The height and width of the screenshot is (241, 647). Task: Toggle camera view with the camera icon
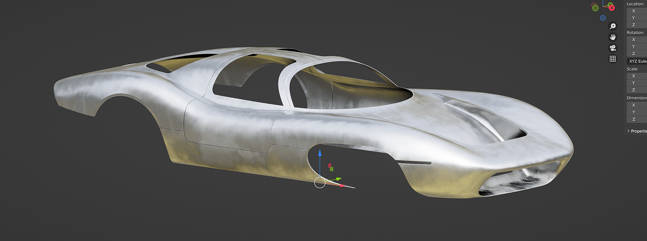tap(613, 48)
